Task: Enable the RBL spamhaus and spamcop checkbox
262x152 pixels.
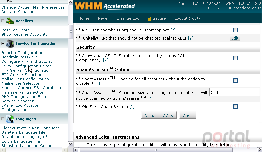Action: [x=235, y=30]
